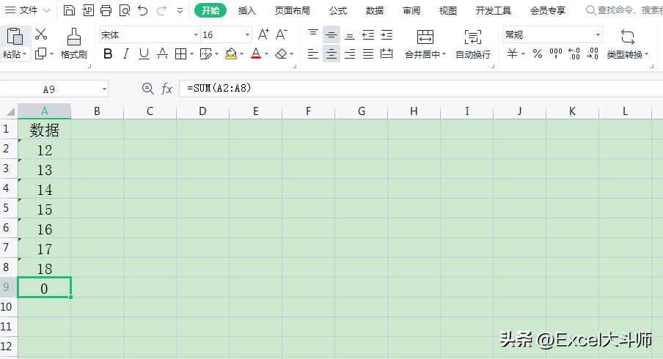Screen dimensions: 663x359
Task: Click the formula bar showing =SUM(A2:A8)
Action: click(421, 88)
